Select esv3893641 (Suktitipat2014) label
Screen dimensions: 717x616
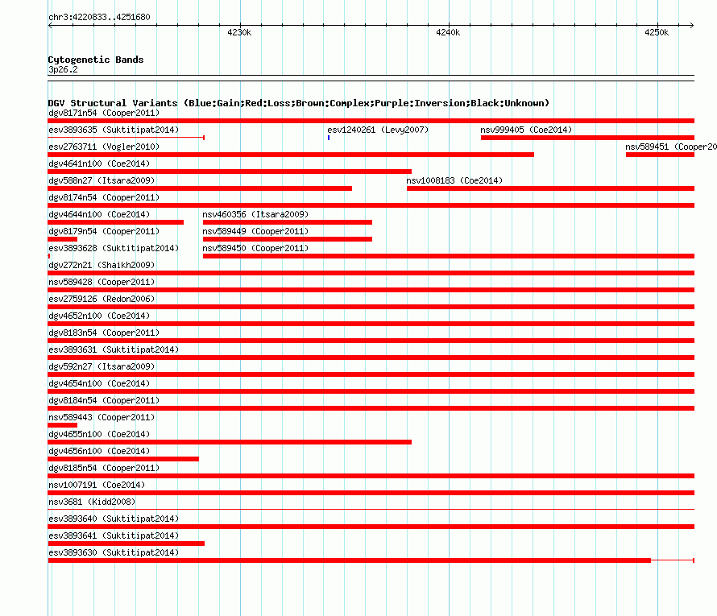pyautogui.click(x=114, y=535)
